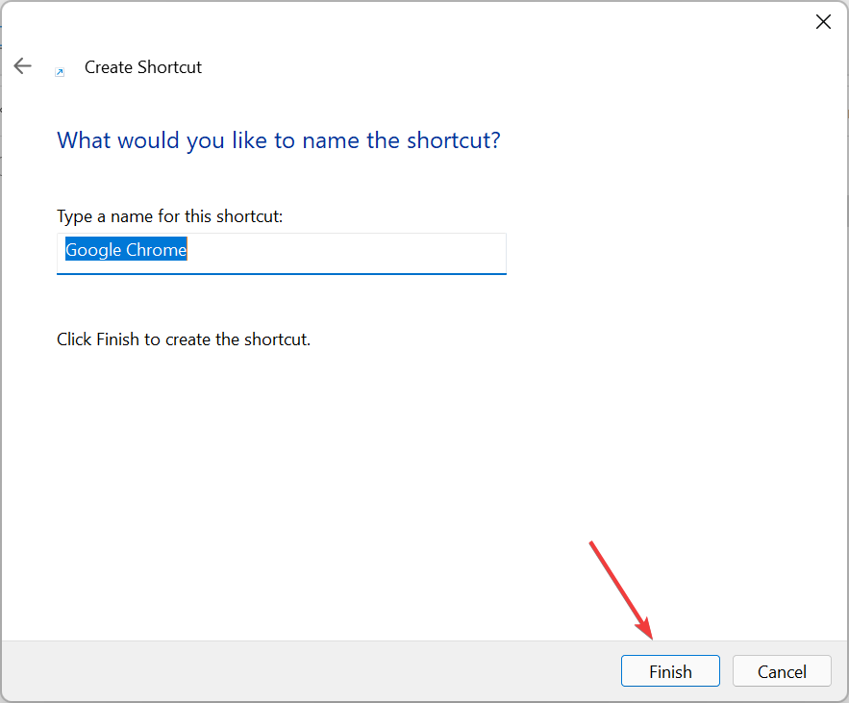Screen dimensions: 849x703
Task: Click the small Create Shortcut wizard icon
Action: [x=61, y=71]
